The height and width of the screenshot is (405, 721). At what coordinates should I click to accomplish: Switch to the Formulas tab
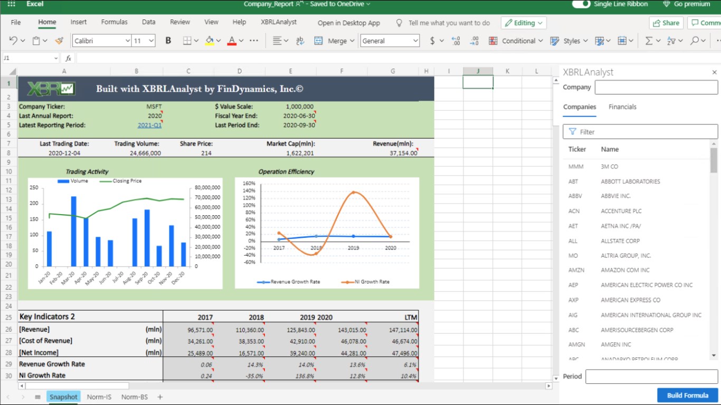115,22
